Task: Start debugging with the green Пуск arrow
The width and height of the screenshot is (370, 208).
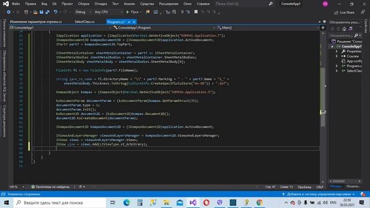Action: tap(128, 12)
